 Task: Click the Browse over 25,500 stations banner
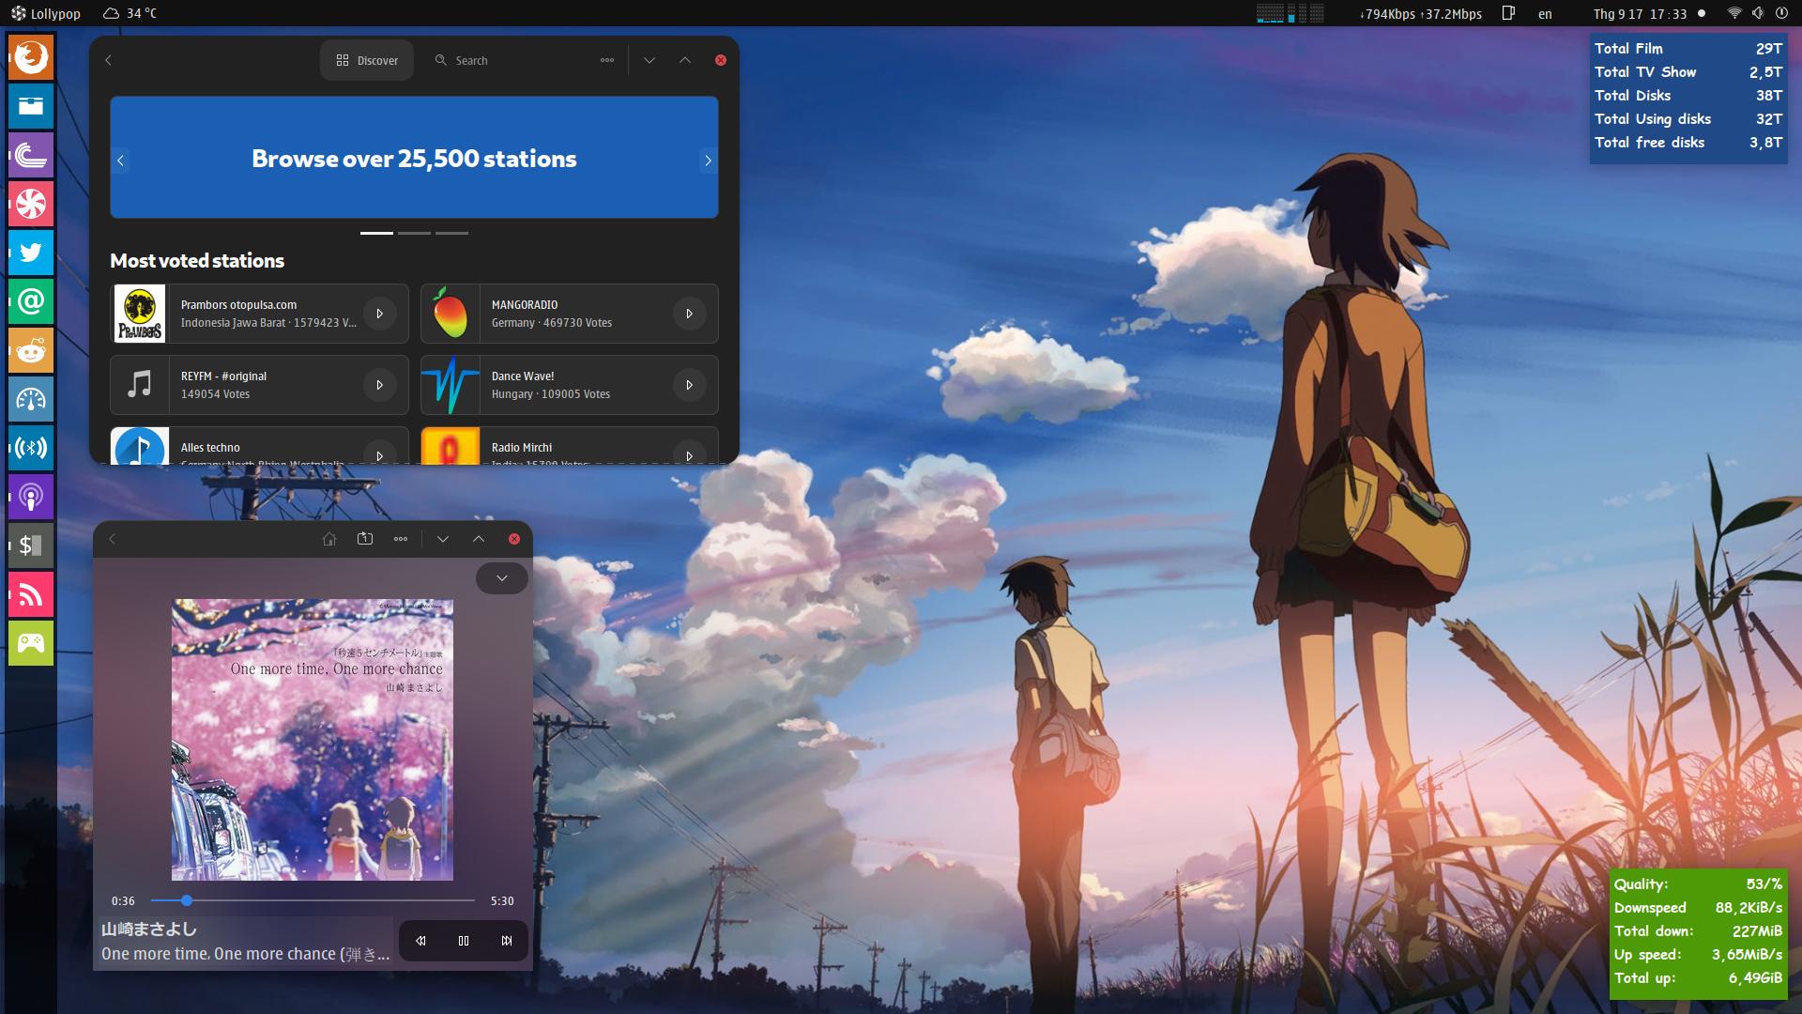[x=414, y=158]
